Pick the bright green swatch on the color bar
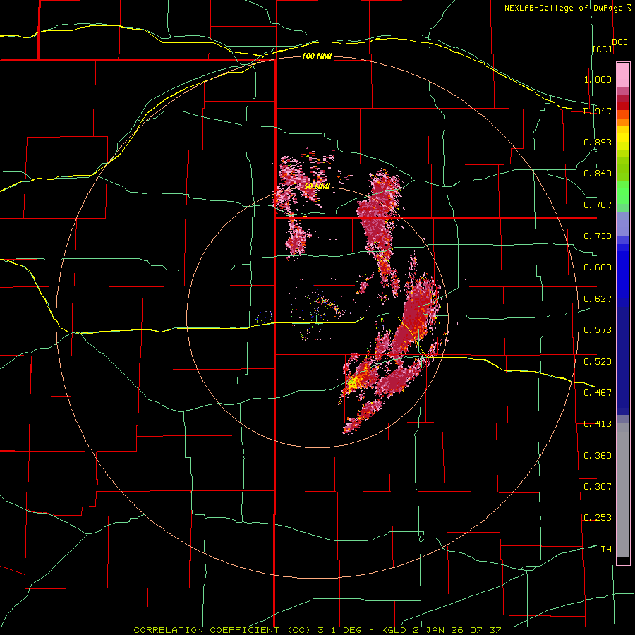The image size is (635, 635). tap(623, 193)
